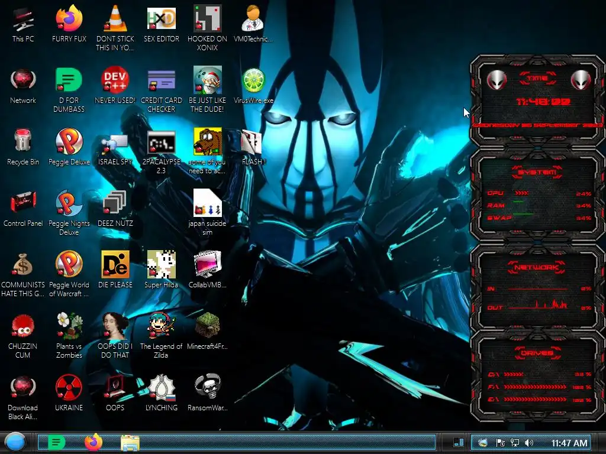Click the SWAP usage row in widget
Viewport: 606px width, 454px height.
pos(539,218)
